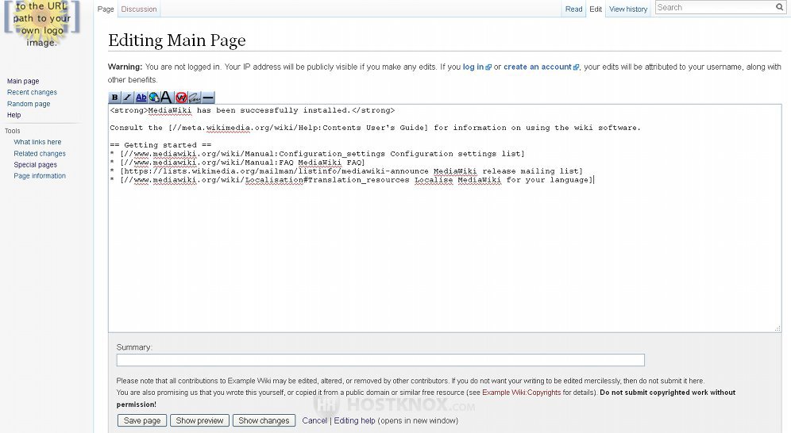Click 'Editing Main Page' heading
791x433 pixels.
pyautogui.click(x=177, y=40)
